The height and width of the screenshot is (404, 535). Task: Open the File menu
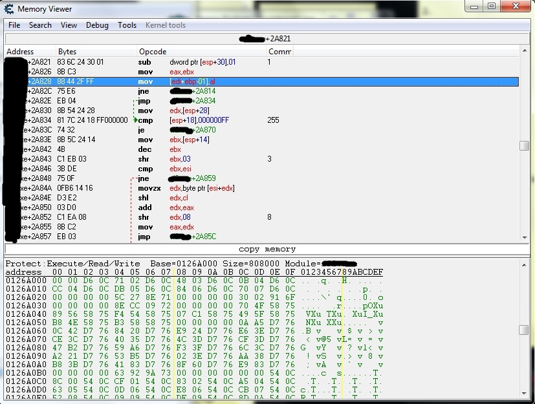[14, 25]
